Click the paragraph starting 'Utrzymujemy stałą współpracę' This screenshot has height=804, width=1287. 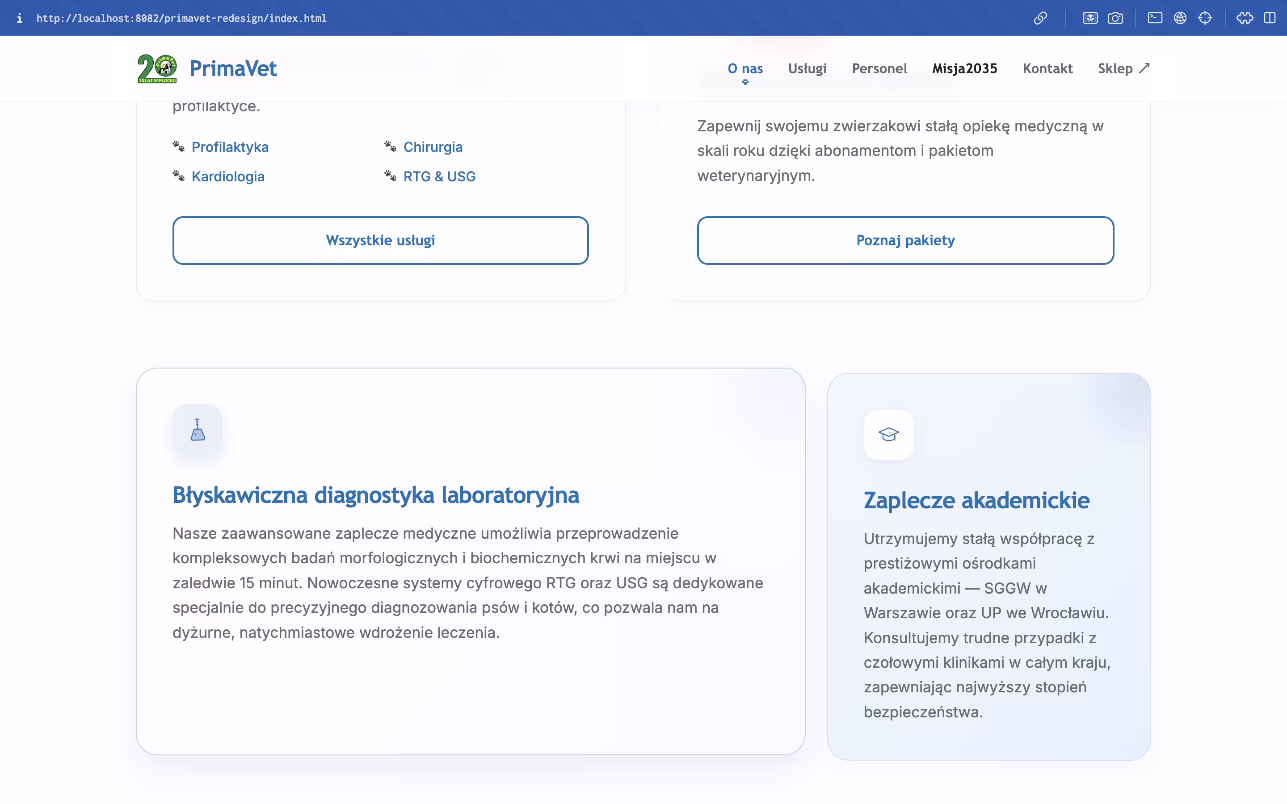point(987,625)
